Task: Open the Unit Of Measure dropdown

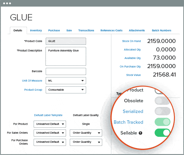Action: pos(66,81)
